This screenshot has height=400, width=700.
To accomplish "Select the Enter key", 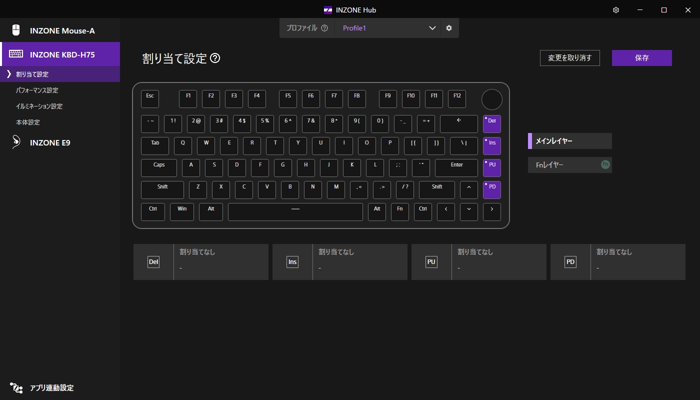I will coord(456,168).
